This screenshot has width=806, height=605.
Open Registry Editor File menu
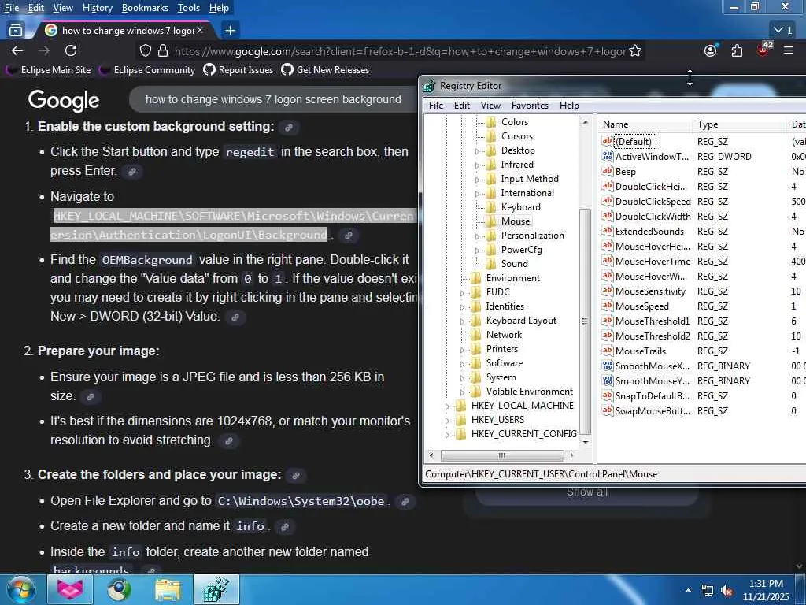436,106
